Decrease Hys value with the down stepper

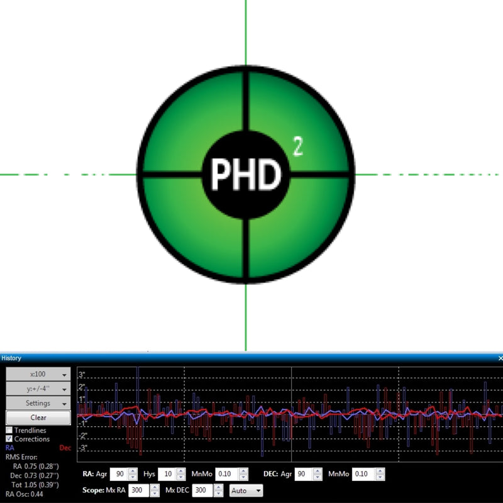180,477
